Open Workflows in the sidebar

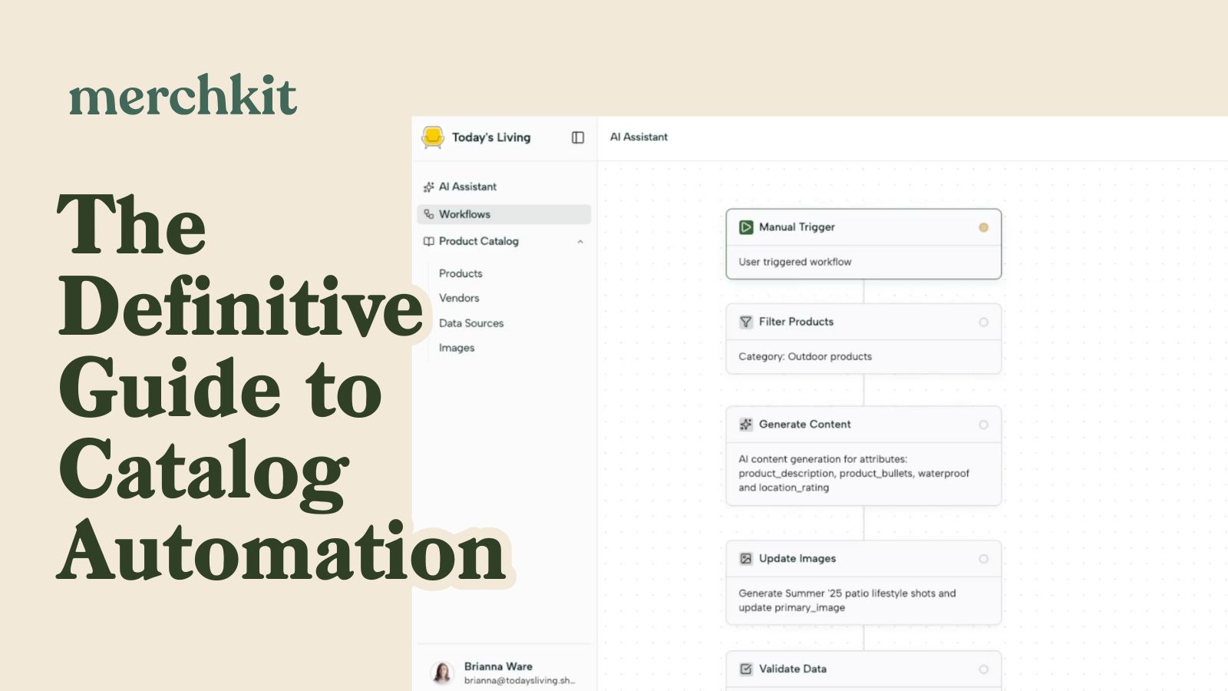[x=464, y=214]
